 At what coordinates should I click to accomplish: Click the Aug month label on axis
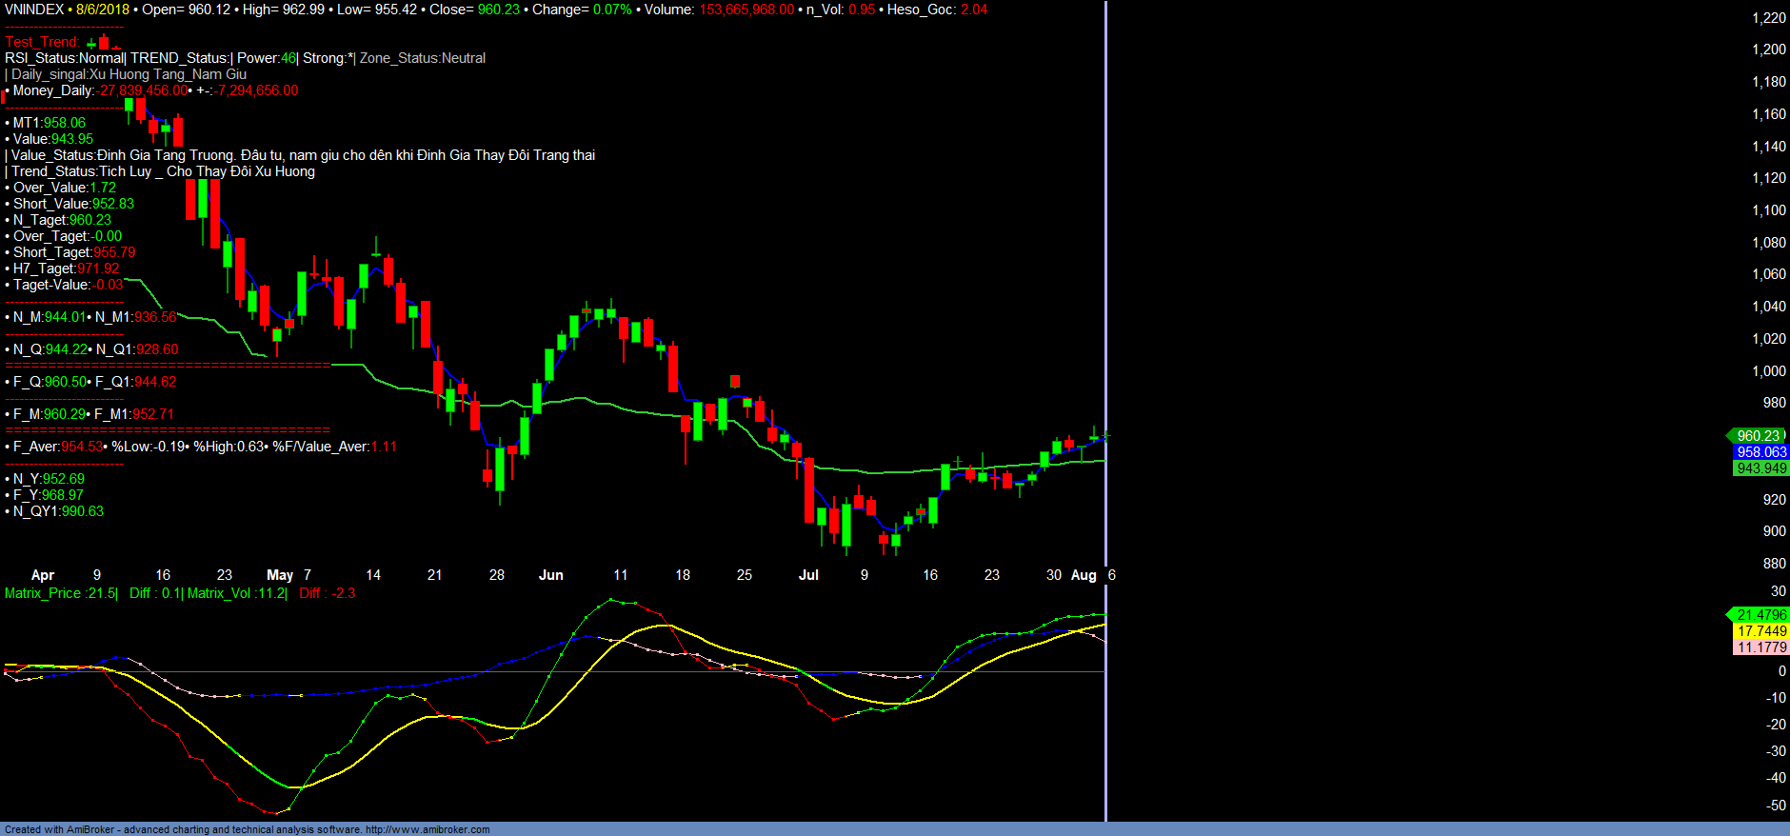[x=1084, y=575]
